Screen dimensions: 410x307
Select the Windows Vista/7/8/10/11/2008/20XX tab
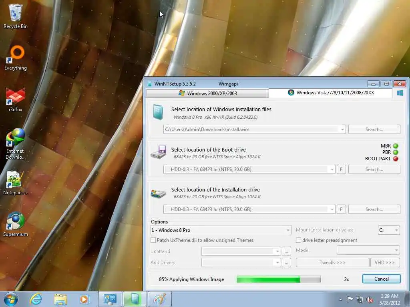coord(330,93)
